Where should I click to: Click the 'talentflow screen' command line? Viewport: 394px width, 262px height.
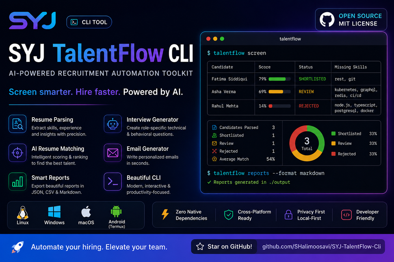point(236,53)
